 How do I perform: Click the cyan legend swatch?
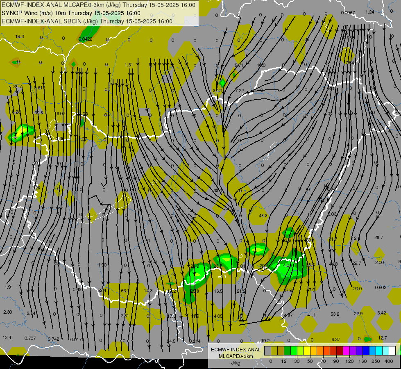coord(379,351)
